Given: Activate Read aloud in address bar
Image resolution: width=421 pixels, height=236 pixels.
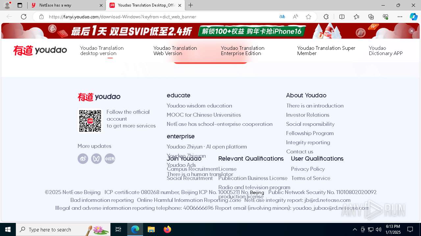Looking at the screenshot, I should coord(295,17).
